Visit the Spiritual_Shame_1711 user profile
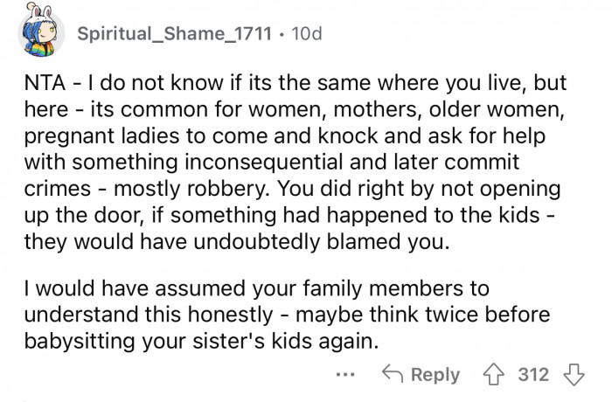This screenshot has height=402, width=612. (x=174, y=33)
